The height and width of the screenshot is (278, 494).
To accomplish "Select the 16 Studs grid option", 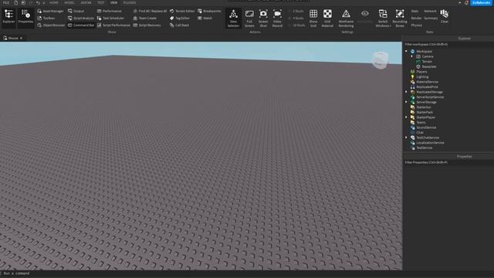I will 296,25.
